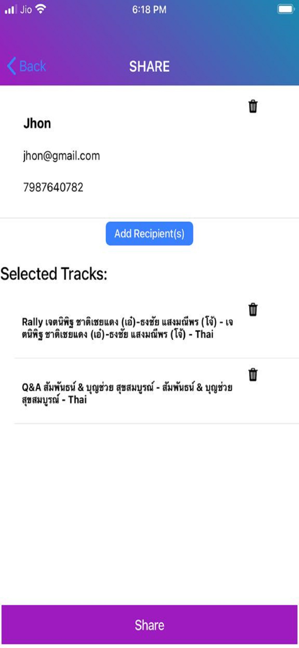Tap the battery icon in status bar
Image resolution: width=299 pixels, height=648 pixels.
[285, 9]
